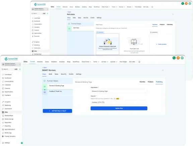Screen dimensions: 193x146
Task: Click Add New Step or Import button
Action: [x=57, y=111]
